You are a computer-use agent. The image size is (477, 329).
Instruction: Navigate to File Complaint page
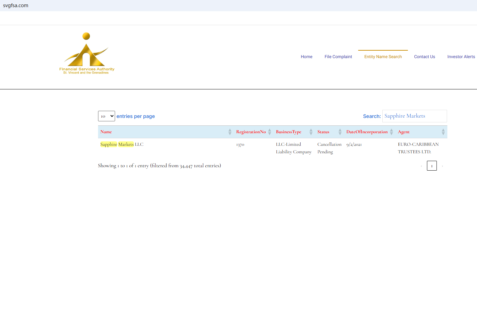[x=338, y=57]
